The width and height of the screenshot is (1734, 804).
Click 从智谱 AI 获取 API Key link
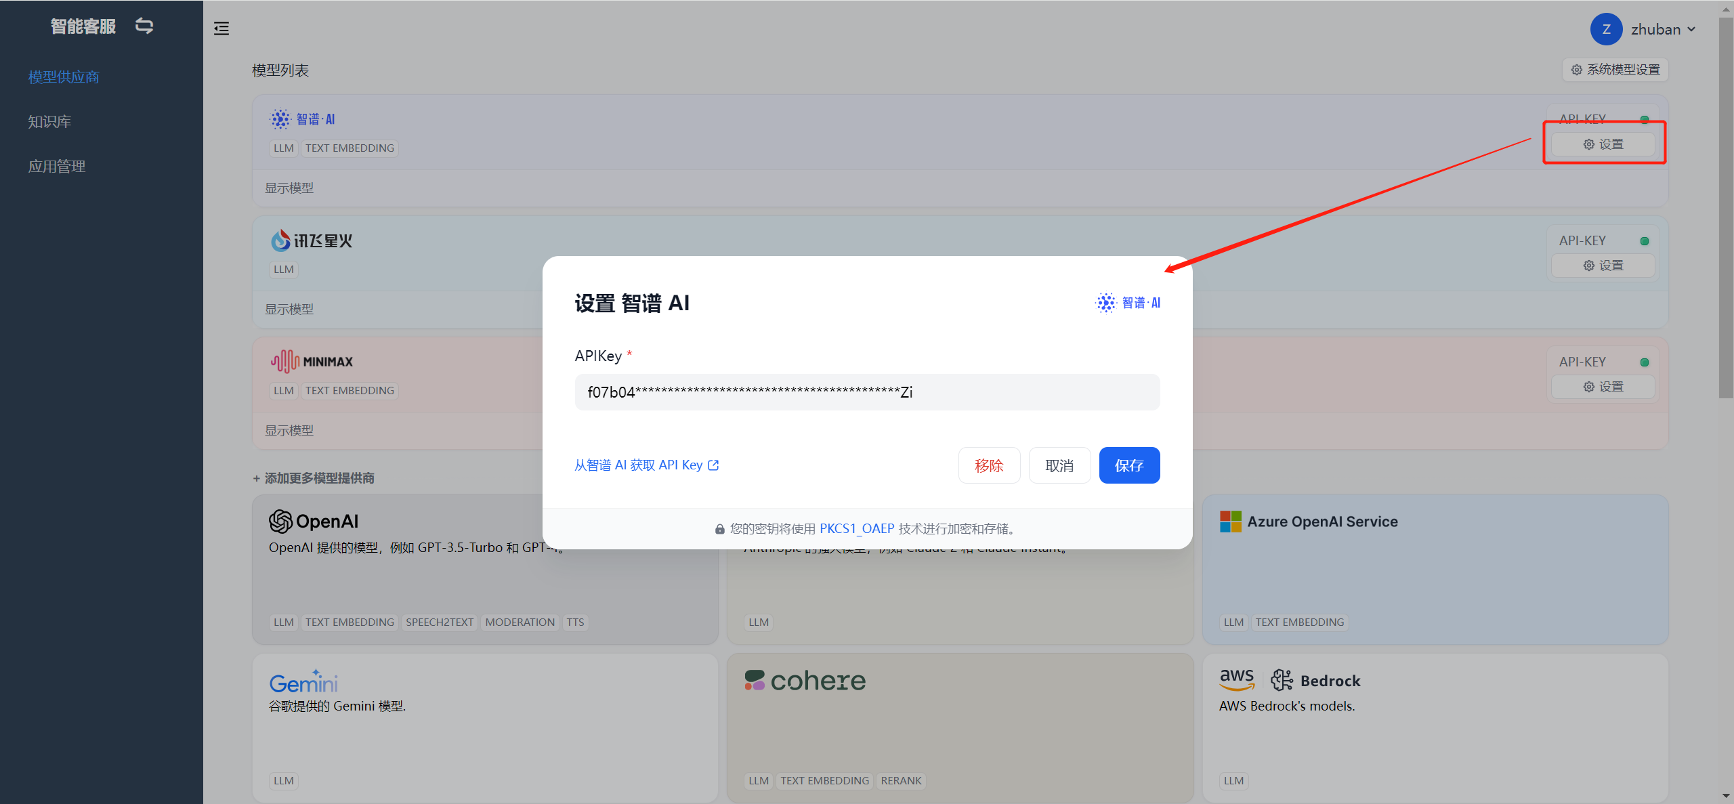639,465
